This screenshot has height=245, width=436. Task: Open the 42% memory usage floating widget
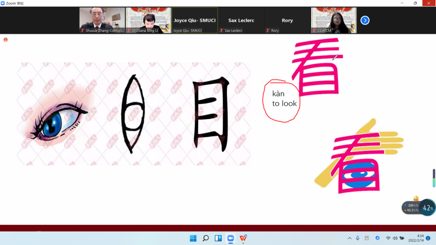[x=427, y=208]
